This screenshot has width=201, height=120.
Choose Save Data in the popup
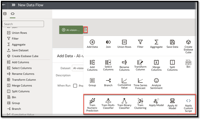[172, 44]
